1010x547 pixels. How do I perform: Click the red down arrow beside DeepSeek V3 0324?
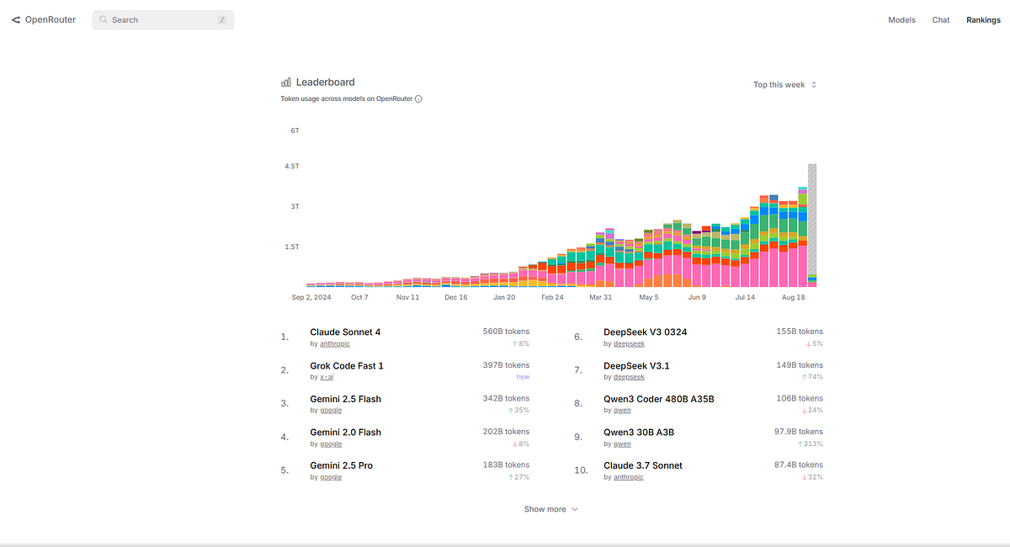coord(807,343)
